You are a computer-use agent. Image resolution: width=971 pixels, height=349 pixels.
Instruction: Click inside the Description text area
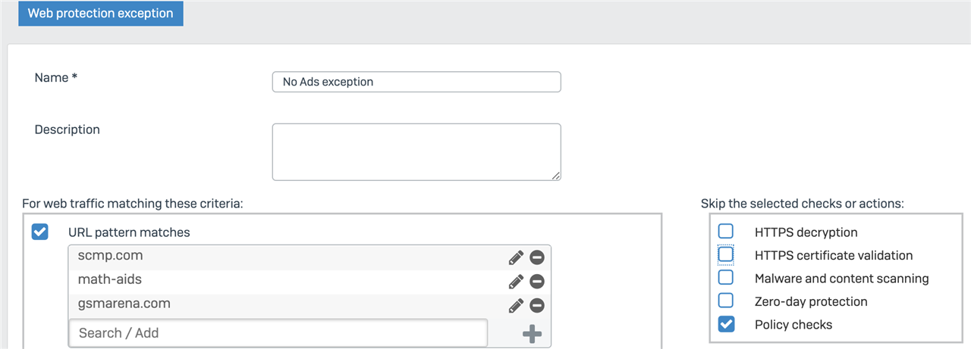click(416, 152)
